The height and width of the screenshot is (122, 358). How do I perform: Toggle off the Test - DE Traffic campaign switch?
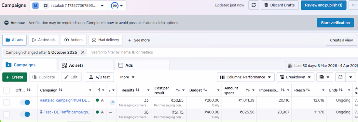25,114
